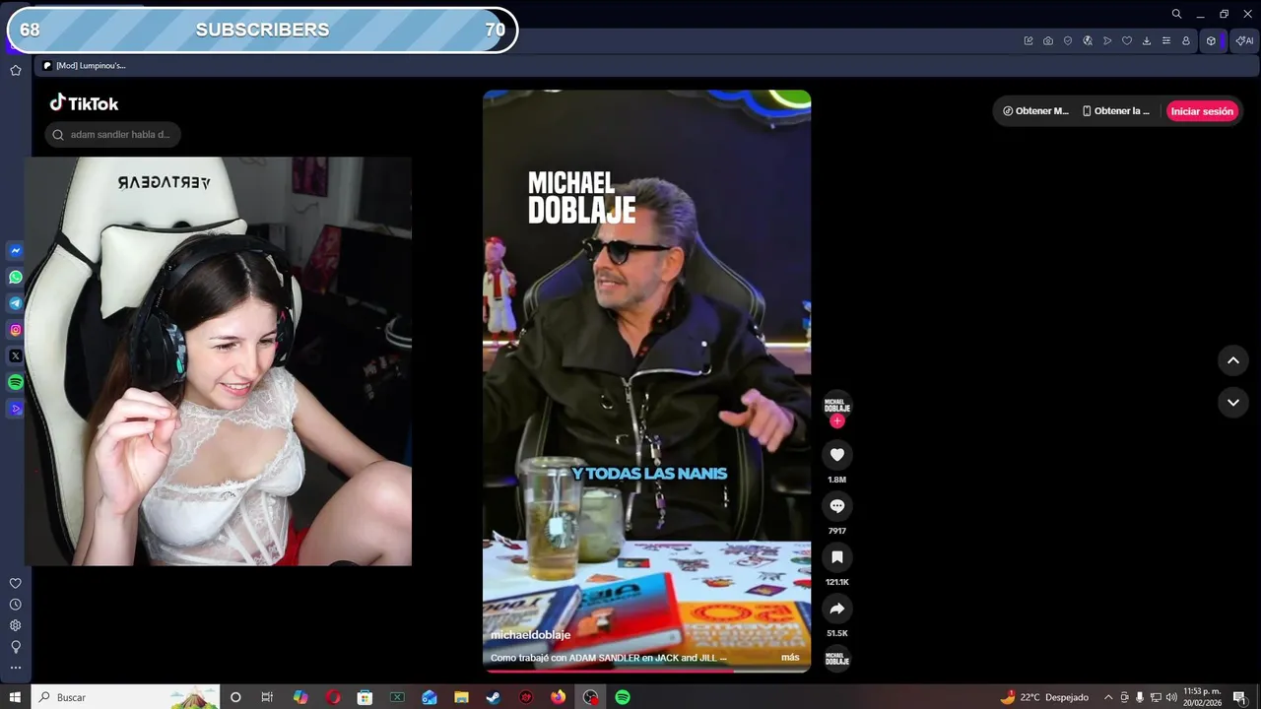1261x709 pixels.
Task: Open X (Twitter) in the Opera sidebar
Action: point(16,355)
